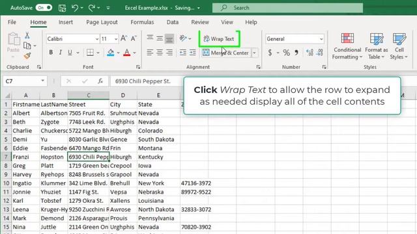Open the Formulas ribbon tab
The width and height of the screenshot is (417, 234).
[x=142, y=22]
